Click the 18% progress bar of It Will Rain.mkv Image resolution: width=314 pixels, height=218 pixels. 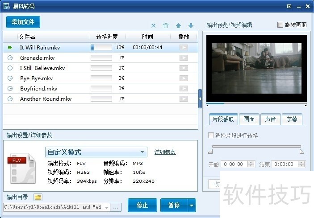[x=101, y=47]
